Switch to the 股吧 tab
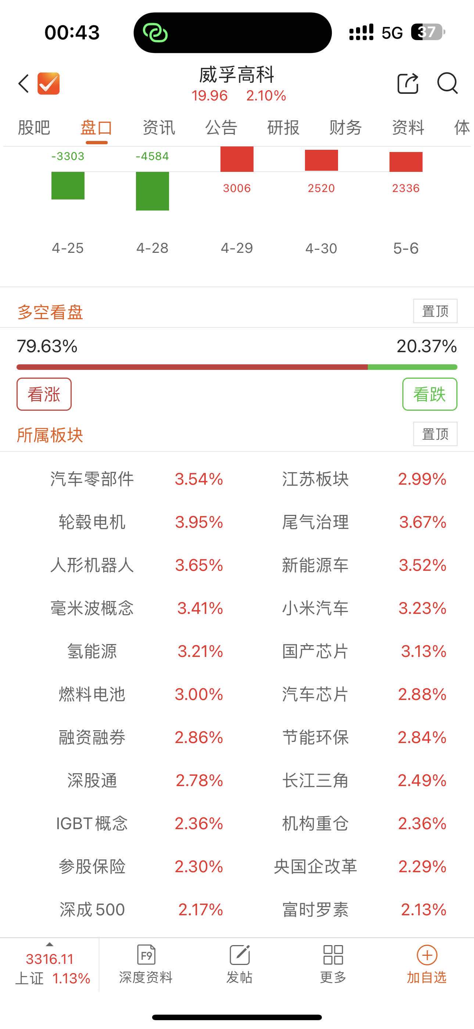This screenshot has height=1029, width=474. point(34,128)
